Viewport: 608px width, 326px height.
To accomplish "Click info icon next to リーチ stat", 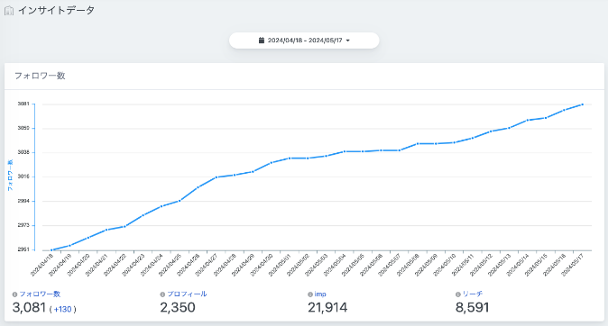I will click(458, 294).
